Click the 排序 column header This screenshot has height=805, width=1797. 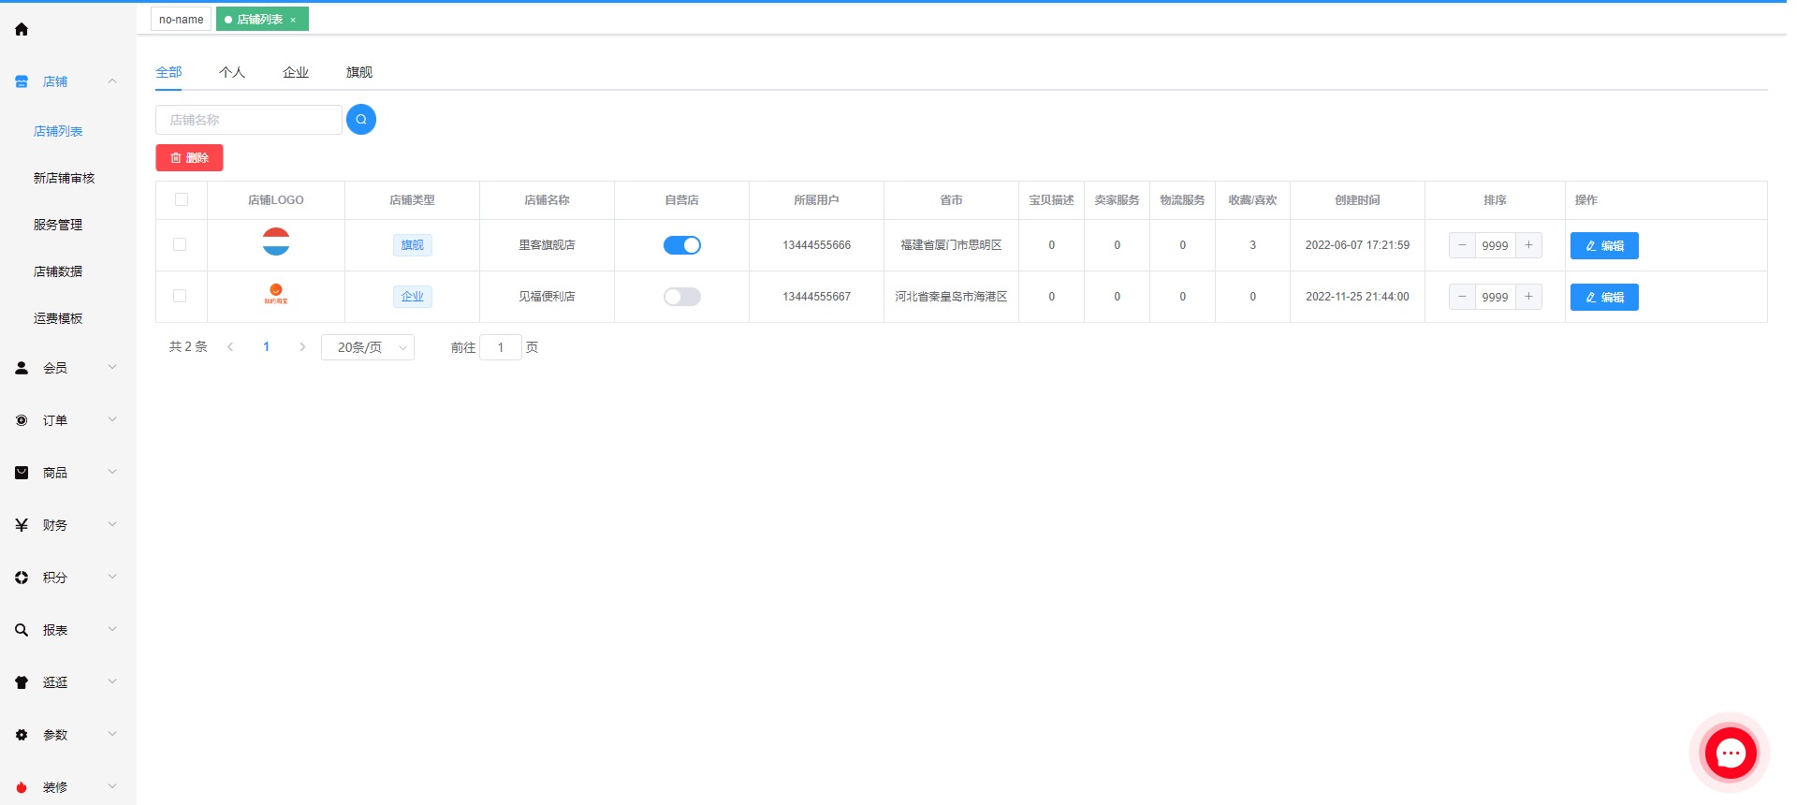pos(1495,200)
